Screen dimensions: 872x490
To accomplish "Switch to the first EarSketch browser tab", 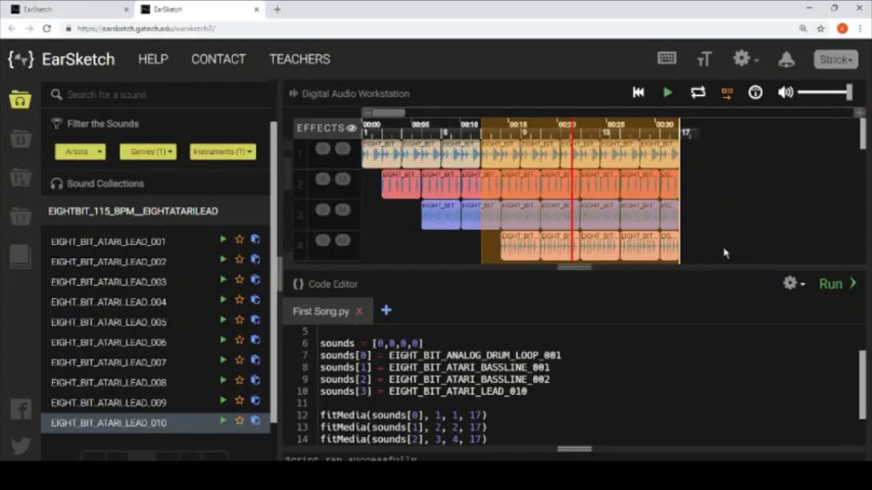I will click(68, 10).
